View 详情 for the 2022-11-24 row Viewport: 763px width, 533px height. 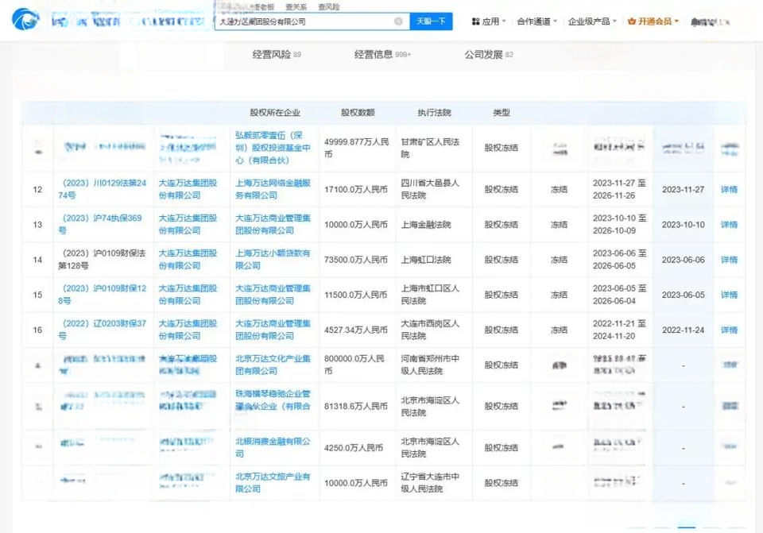pyautogui.click(x=729, y=330)
